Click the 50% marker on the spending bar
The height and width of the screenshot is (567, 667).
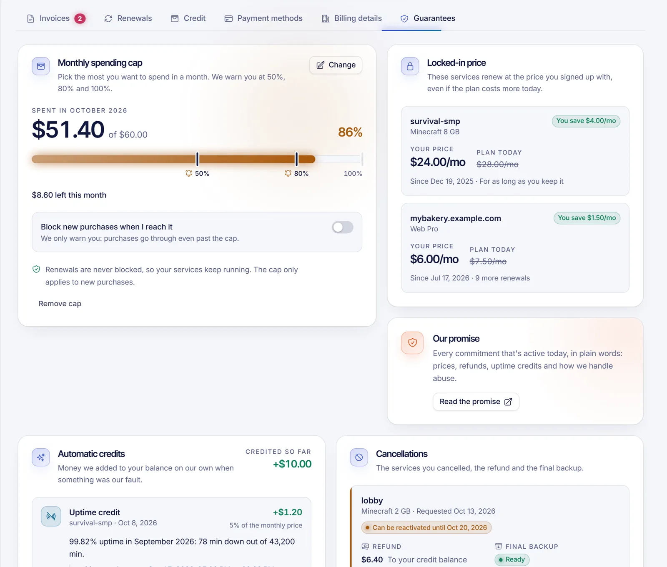[x=197, y=159]
